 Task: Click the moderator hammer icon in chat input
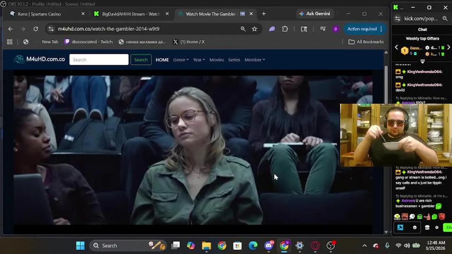(400, 228)
